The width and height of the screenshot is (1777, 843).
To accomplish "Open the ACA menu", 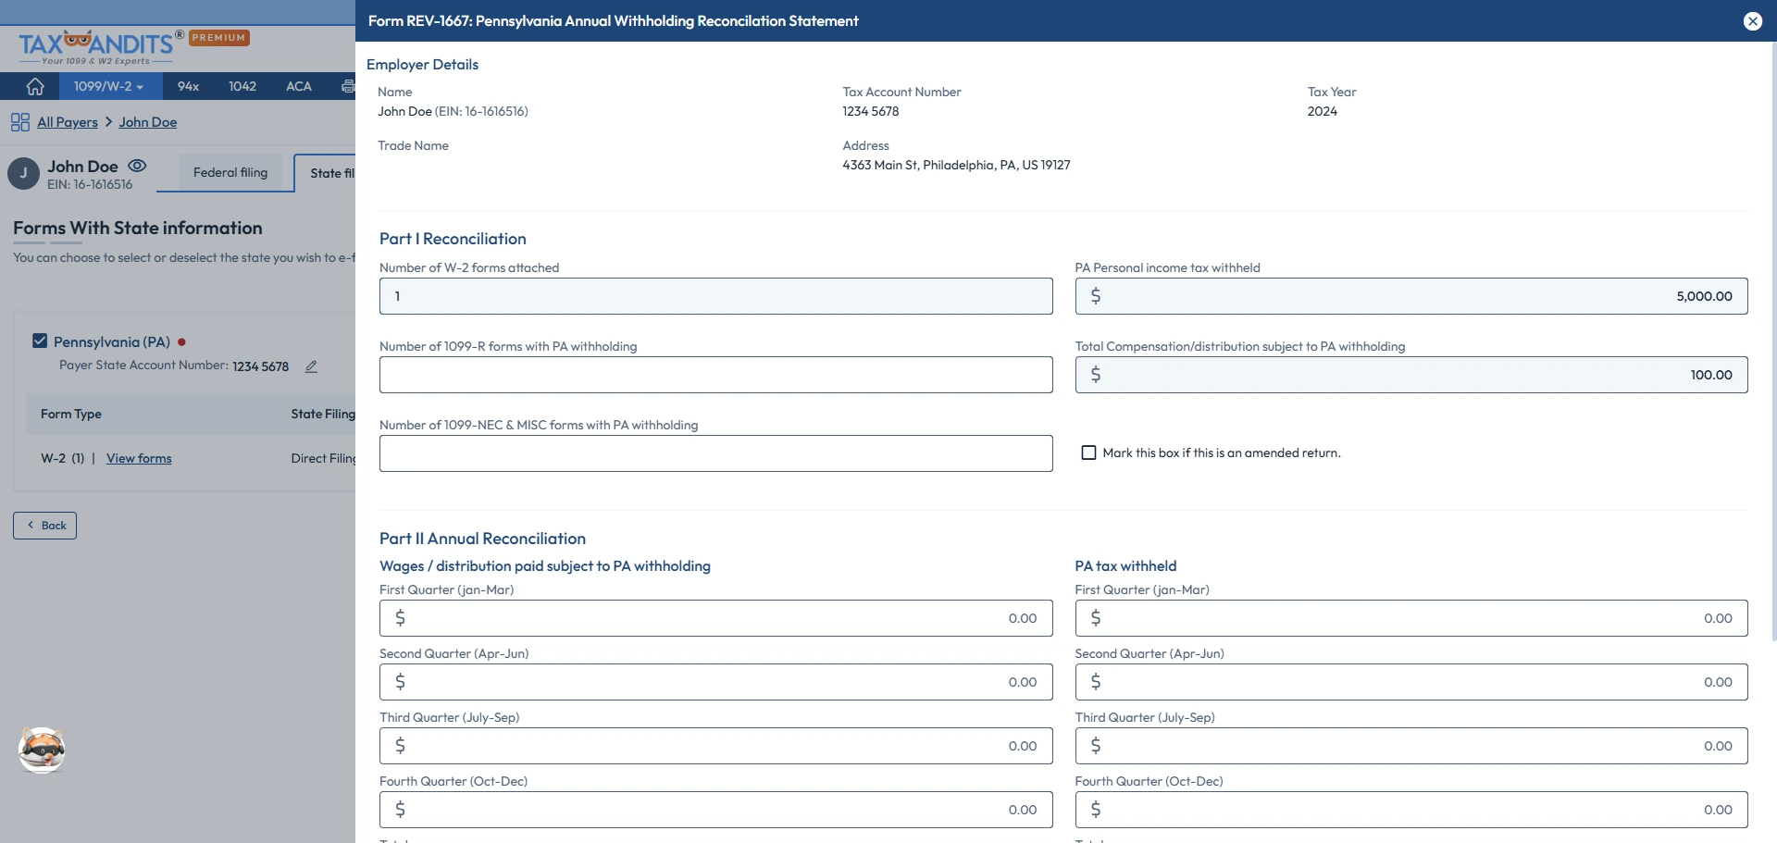I will (x=298, y=86).
